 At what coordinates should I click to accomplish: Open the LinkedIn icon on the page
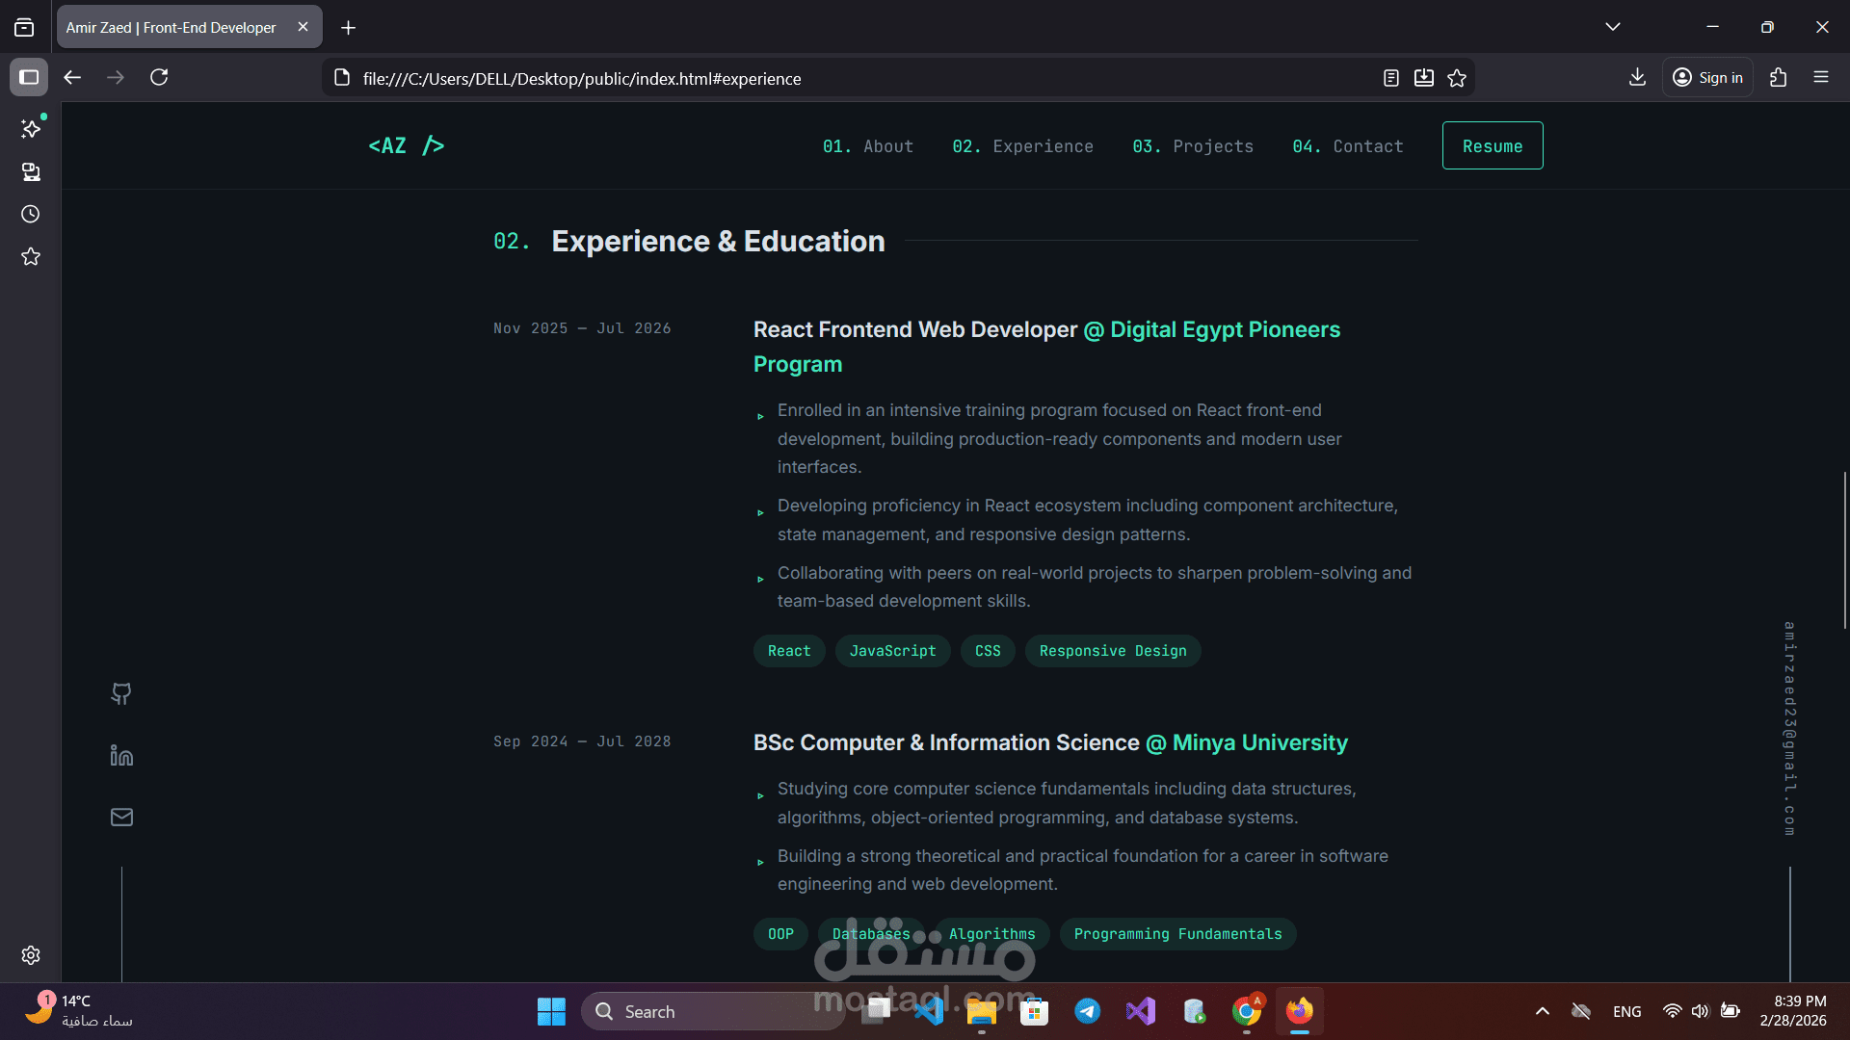(121, 755)
